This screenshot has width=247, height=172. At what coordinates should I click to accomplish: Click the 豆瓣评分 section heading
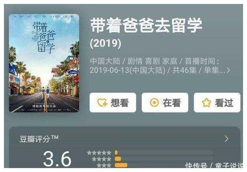pyautogui.click(x=39, y=139)
